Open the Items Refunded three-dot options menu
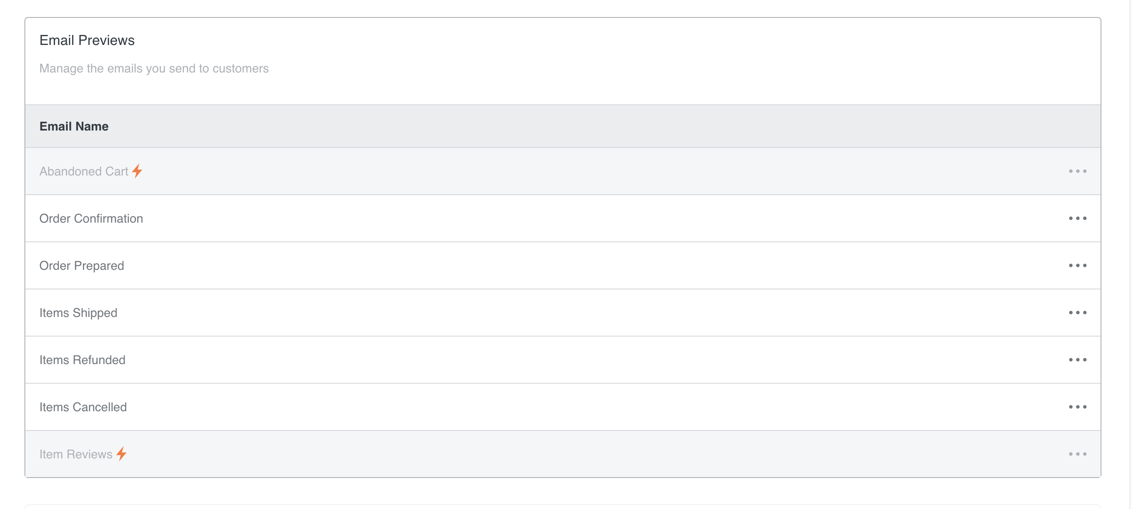Viewport: 1132px width, 509px height. tap(1077, 360)
